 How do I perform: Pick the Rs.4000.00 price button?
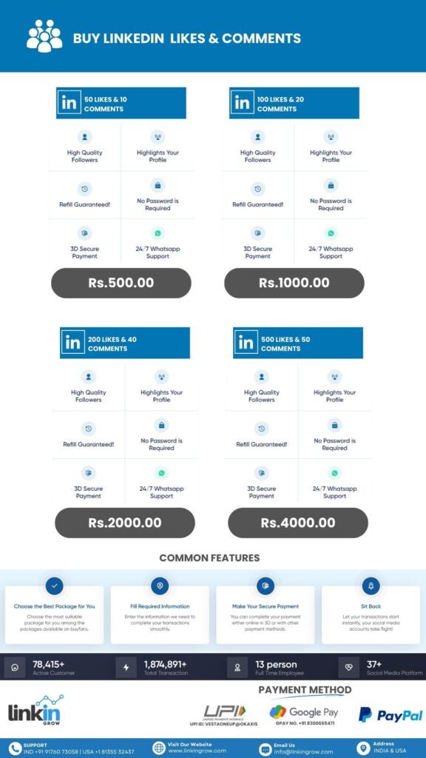tap(298, 523)
